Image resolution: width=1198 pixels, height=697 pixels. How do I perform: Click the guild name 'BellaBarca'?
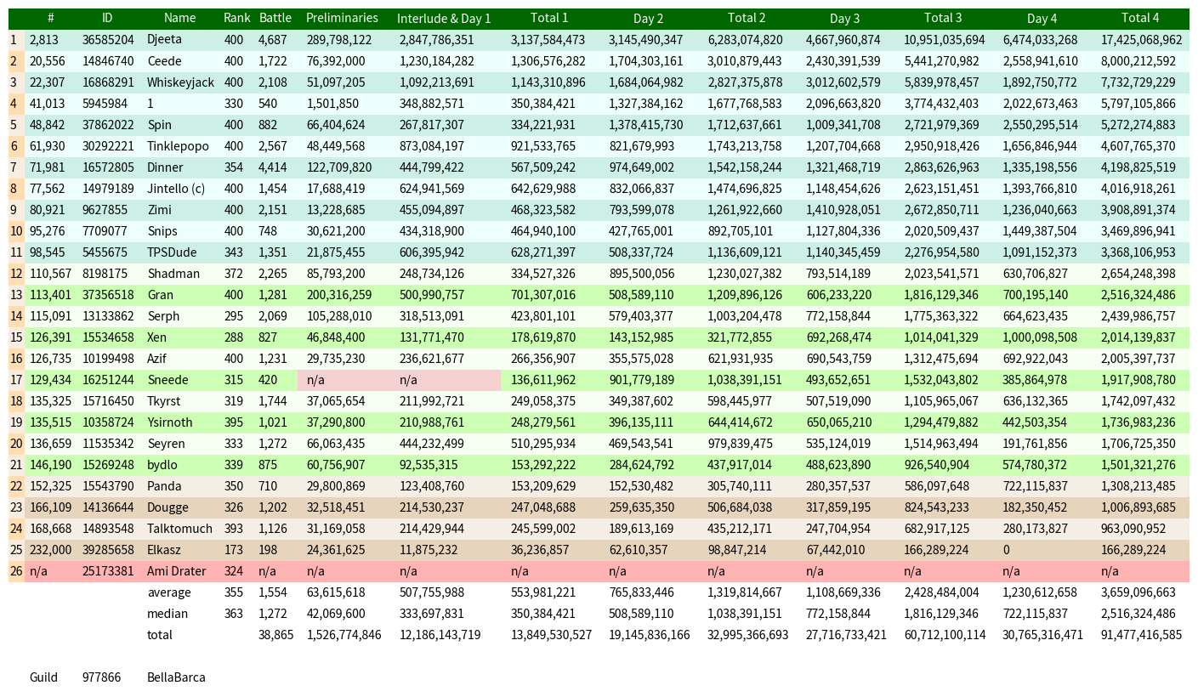coord(176,677)
